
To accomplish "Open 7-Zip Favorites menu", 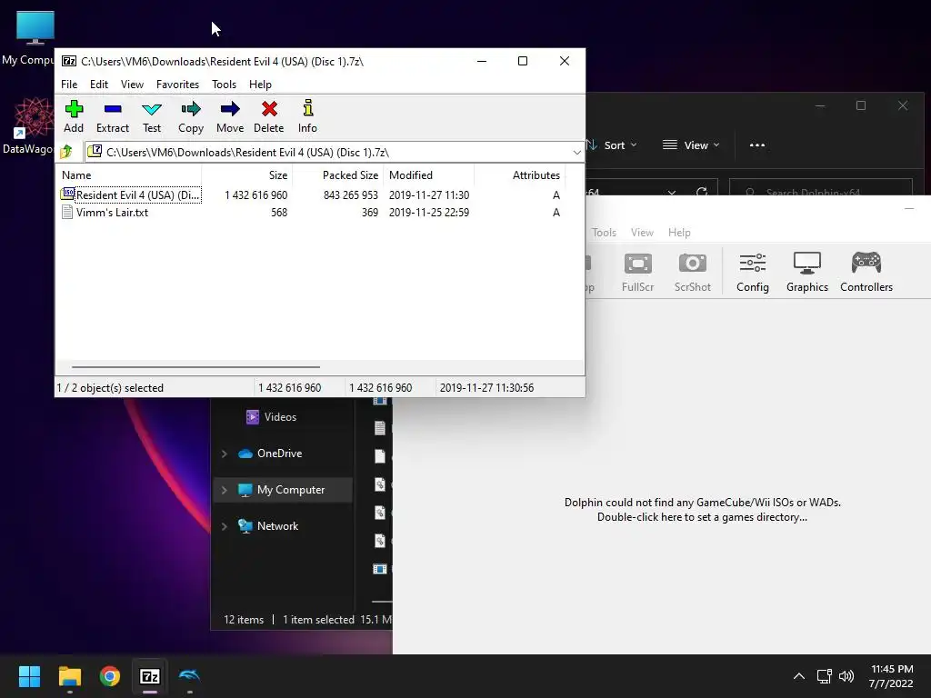I will (x=177, y=85).
